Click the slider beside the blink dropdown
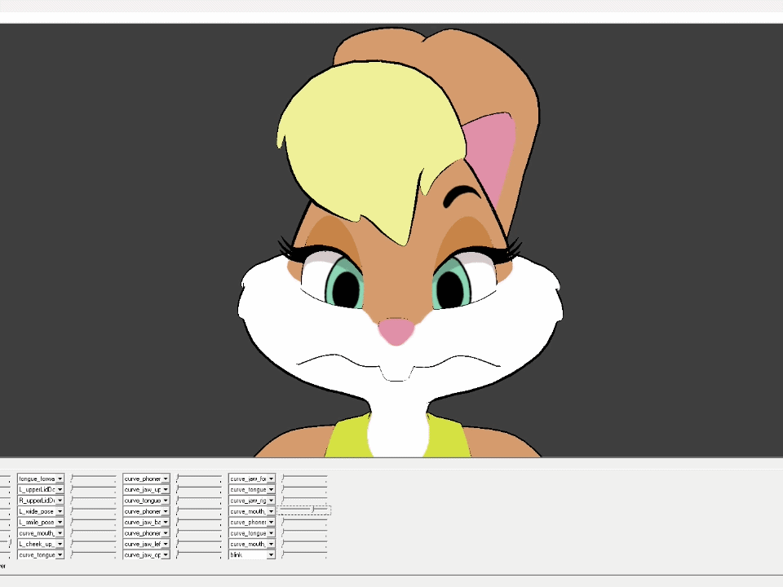This screenshot has width=783, height=587. (304, 554)
